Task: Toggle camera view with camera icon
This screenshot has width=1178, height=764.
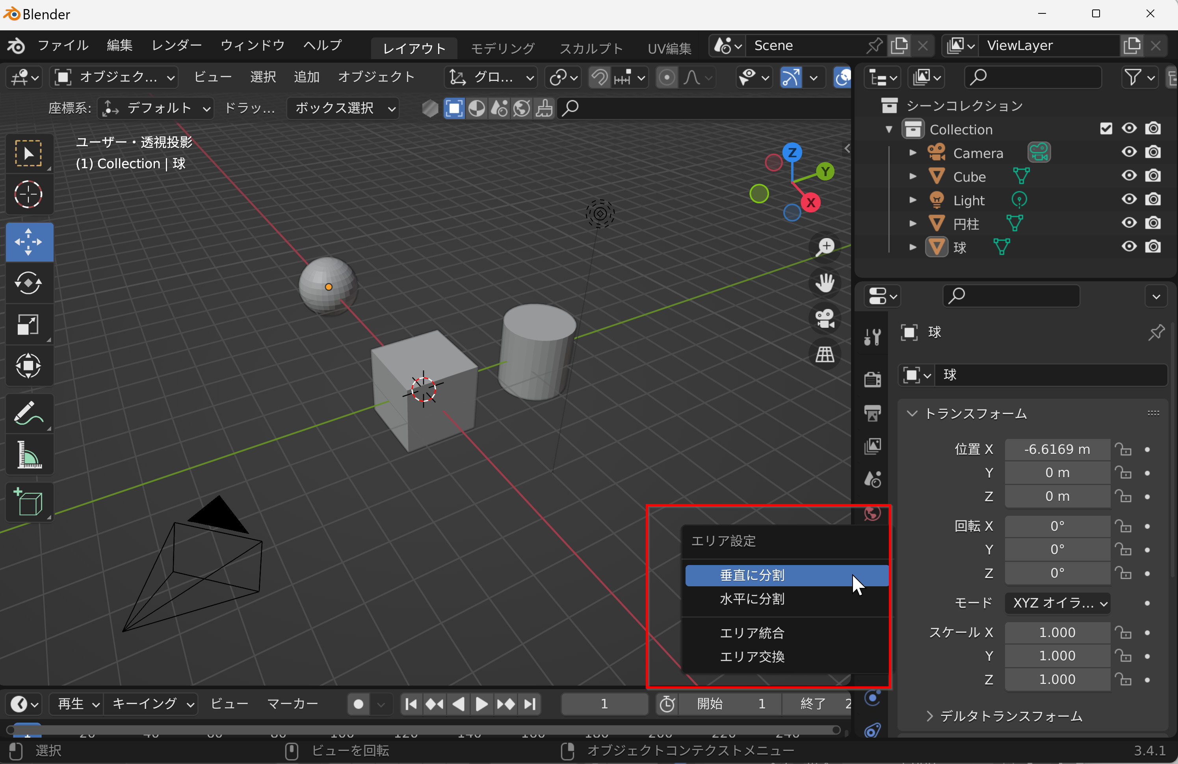Action: (x=825, y=318)
